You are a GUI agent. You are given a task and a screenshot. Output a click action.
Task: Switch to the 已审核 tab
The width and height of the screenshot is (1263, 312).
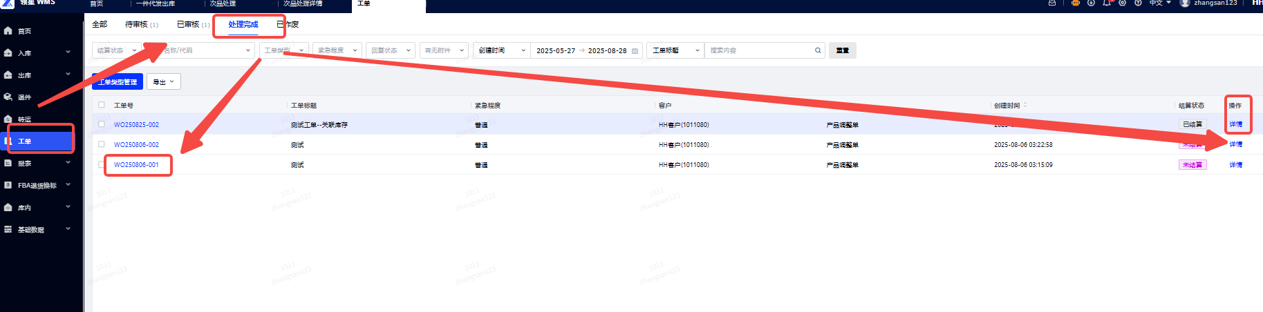193,24
